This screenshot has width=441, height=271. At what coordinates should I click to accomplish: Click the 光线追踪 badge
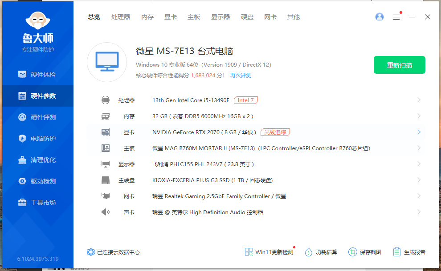point(275,132)
